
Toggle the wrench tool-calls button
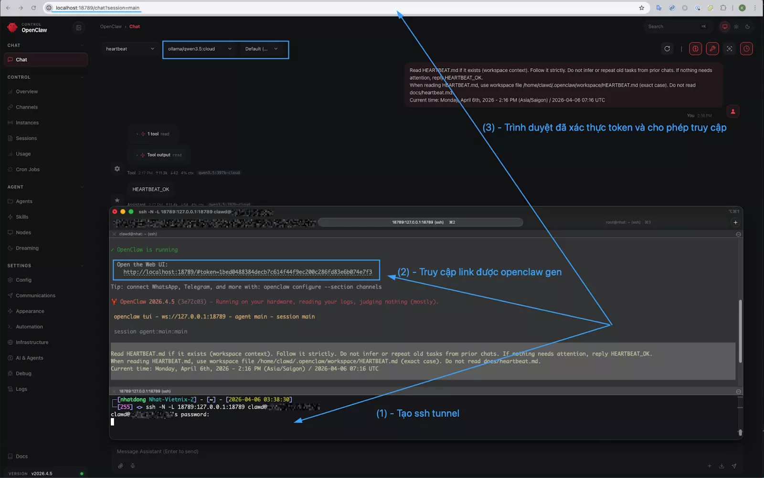[712, 49]
